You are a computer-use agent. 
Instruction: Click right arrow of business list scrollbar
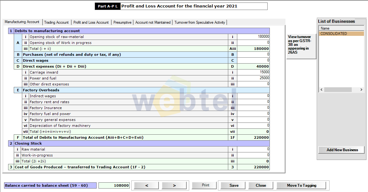(x=361, y=90)
